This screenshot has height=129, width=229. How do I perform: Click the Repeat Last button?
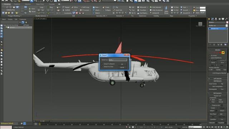pyautogui.click(x=218, y=96)
